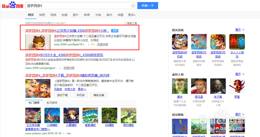Select the 系列推荐 tab
This screenshot has height=137, width=260.
coord(52,103)
